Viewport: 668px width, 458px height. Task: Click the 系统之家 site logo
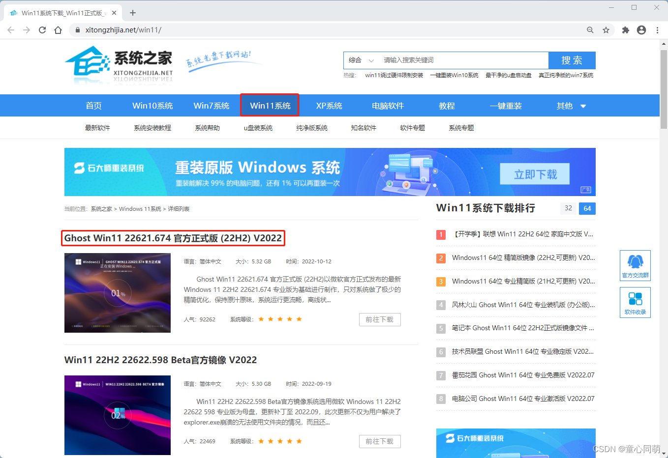click(x=118, y=65)
